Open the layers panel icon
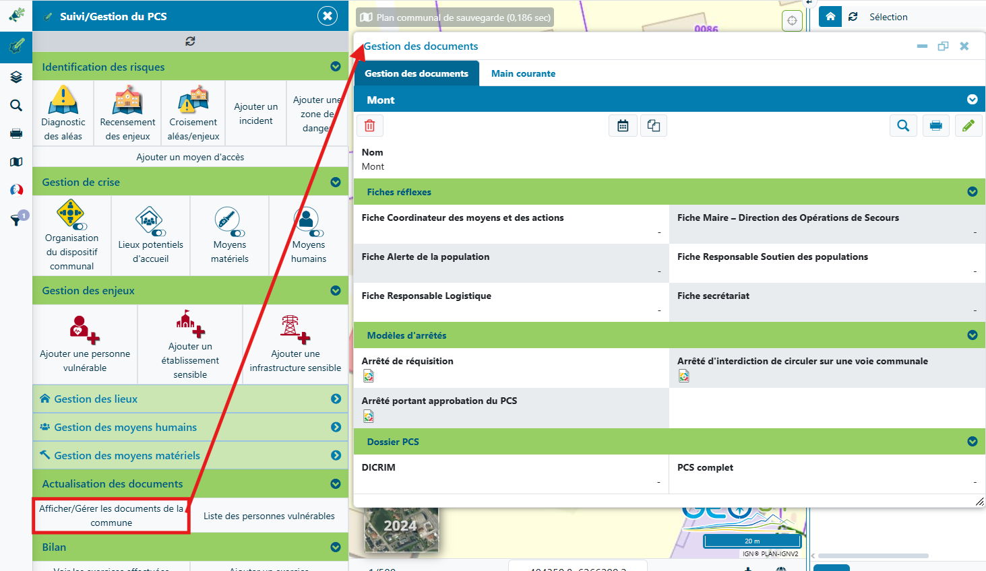This screenshot has height=571, width=986. click(16, 77)
